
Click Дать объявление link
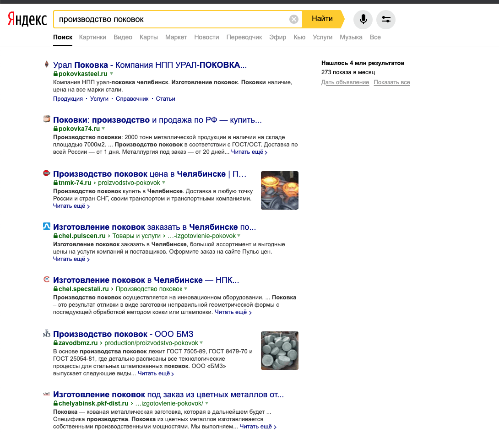[x=345, y=82]
